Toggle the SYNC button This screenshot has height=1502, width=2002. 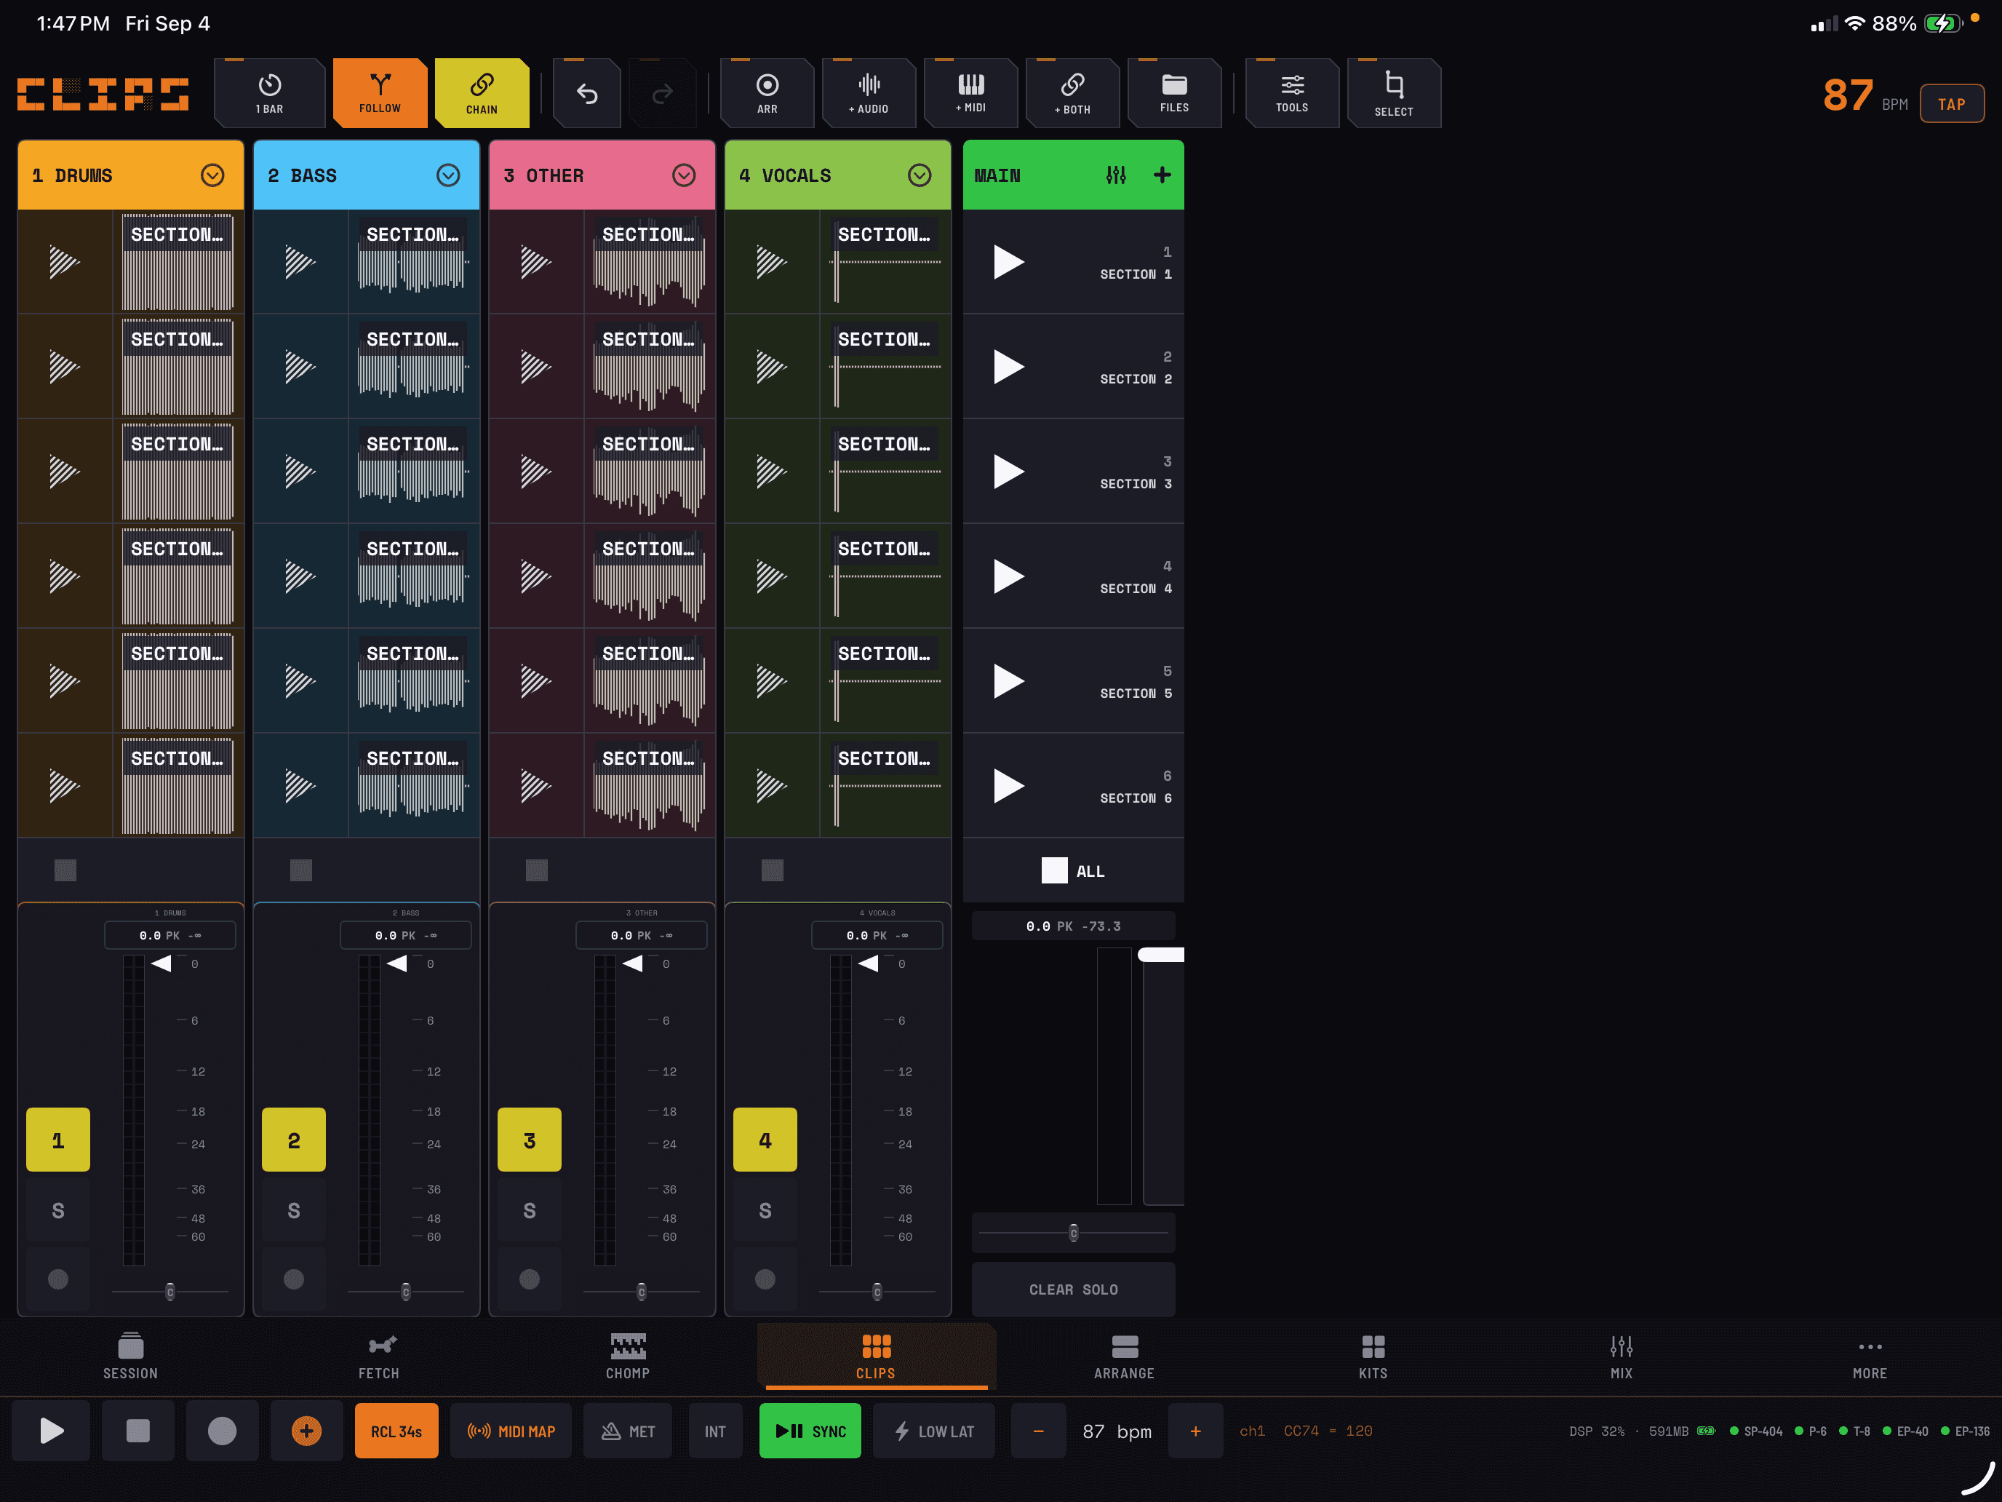tap(810, 1431)
